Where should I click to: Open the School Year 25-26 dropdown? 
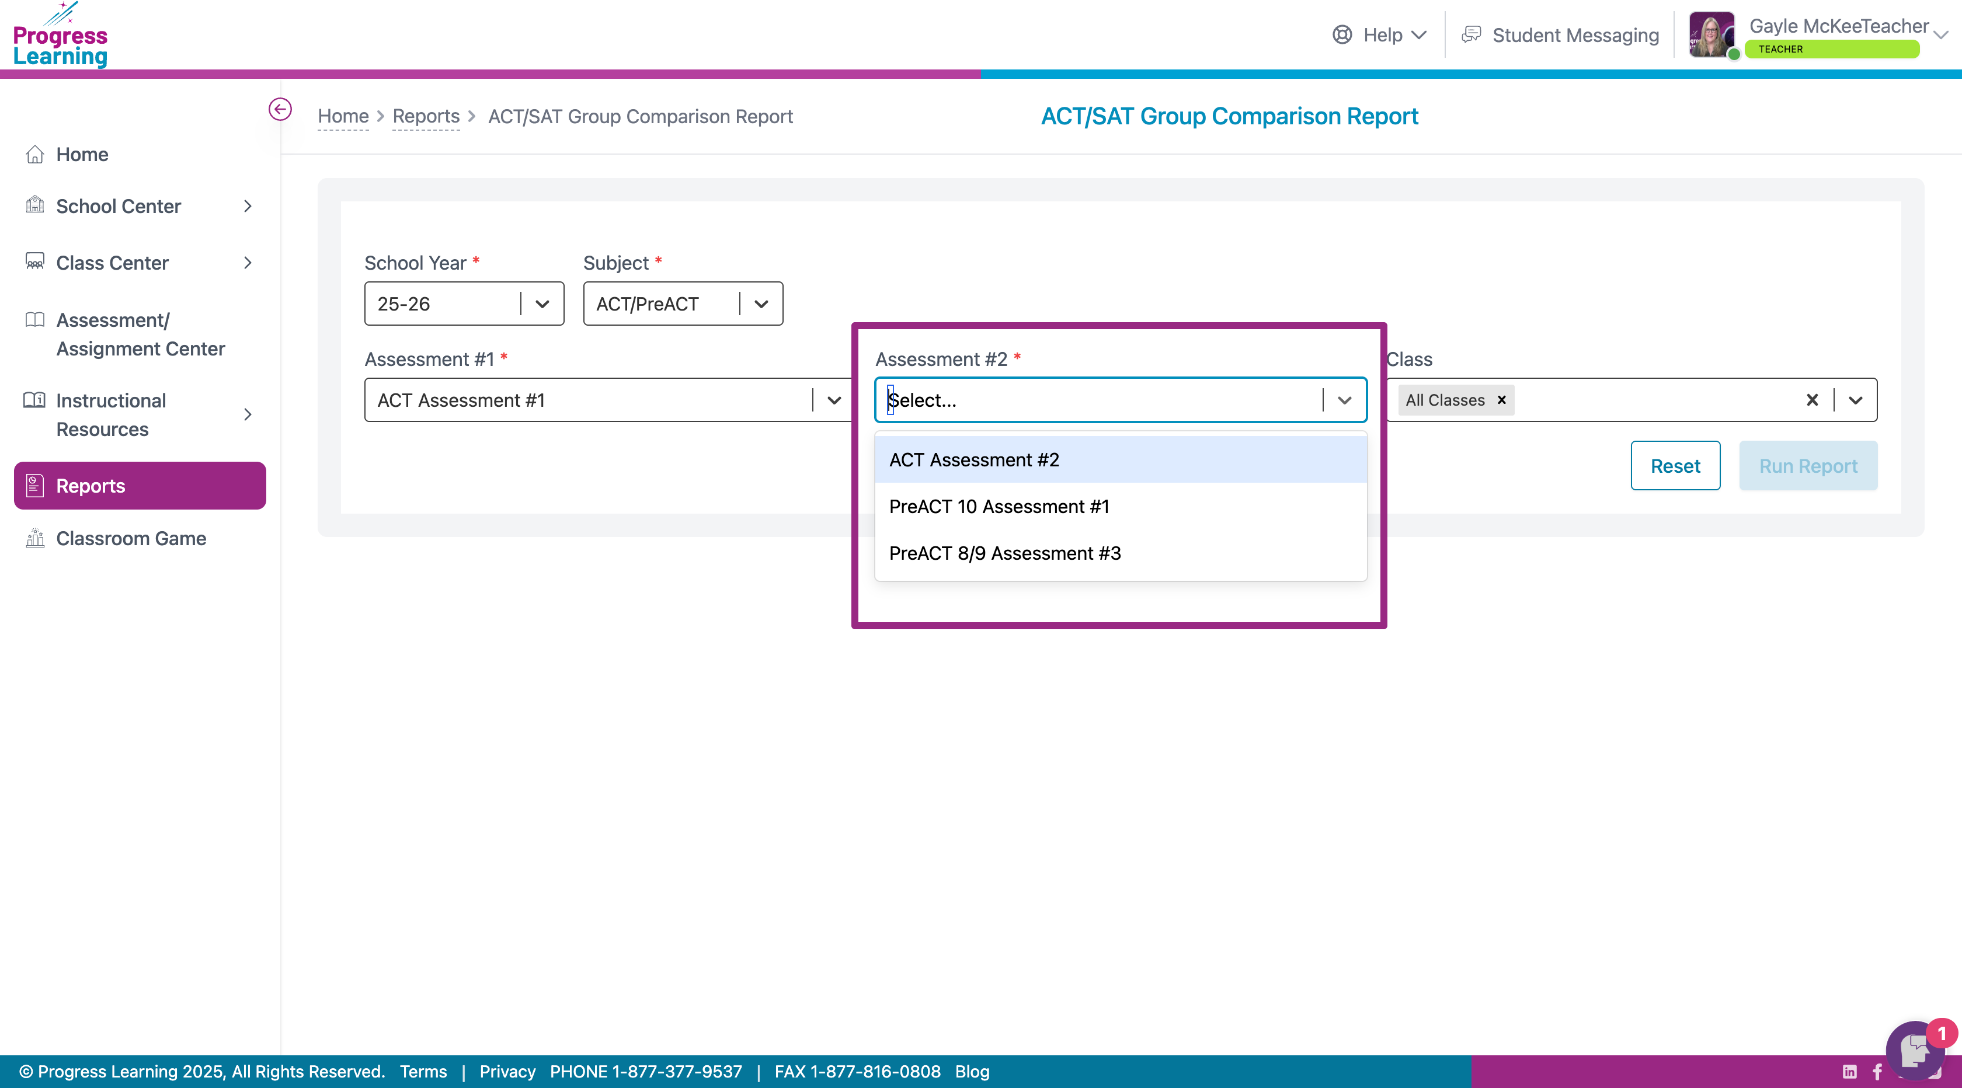(541, 304)
